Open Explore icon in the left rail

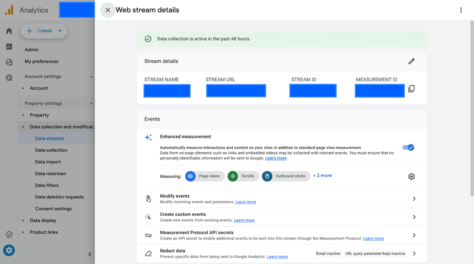tap(9, 62)
